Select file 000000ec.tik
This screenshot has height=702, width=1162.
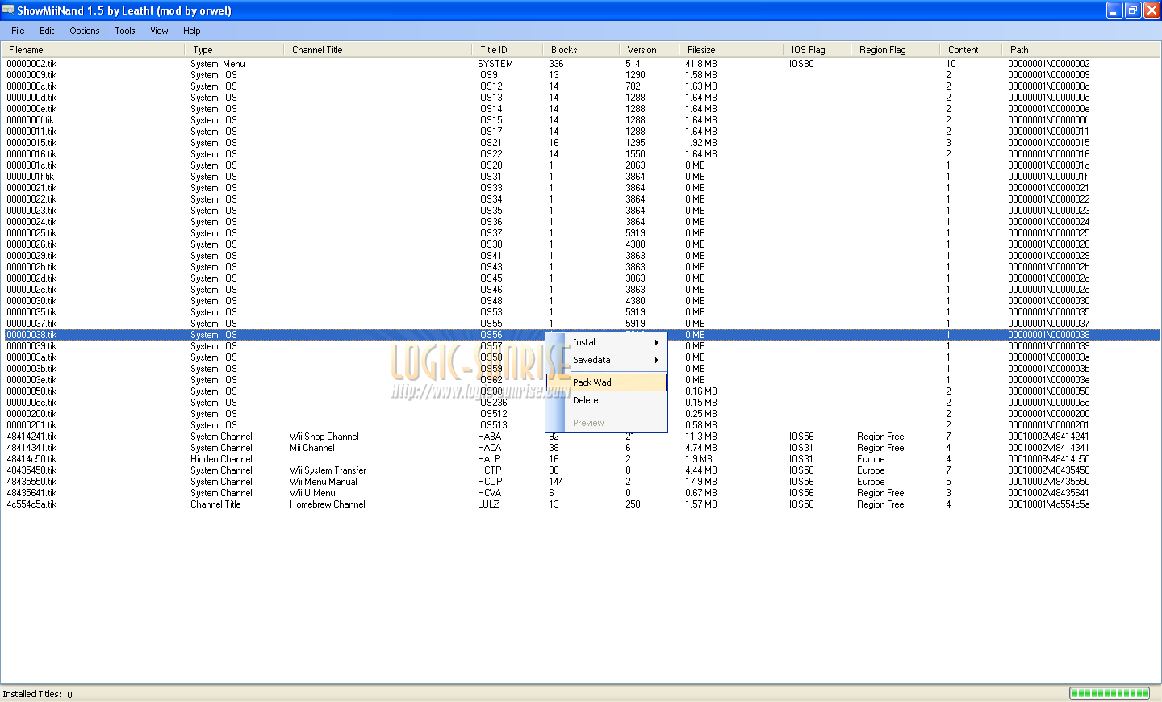click(x=31, y=403)
